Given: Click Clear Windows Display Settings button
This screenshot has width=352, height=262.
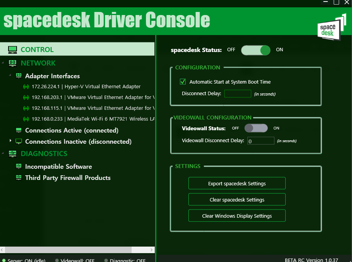Looking at the screenshot, I should [x=237, y=216].
